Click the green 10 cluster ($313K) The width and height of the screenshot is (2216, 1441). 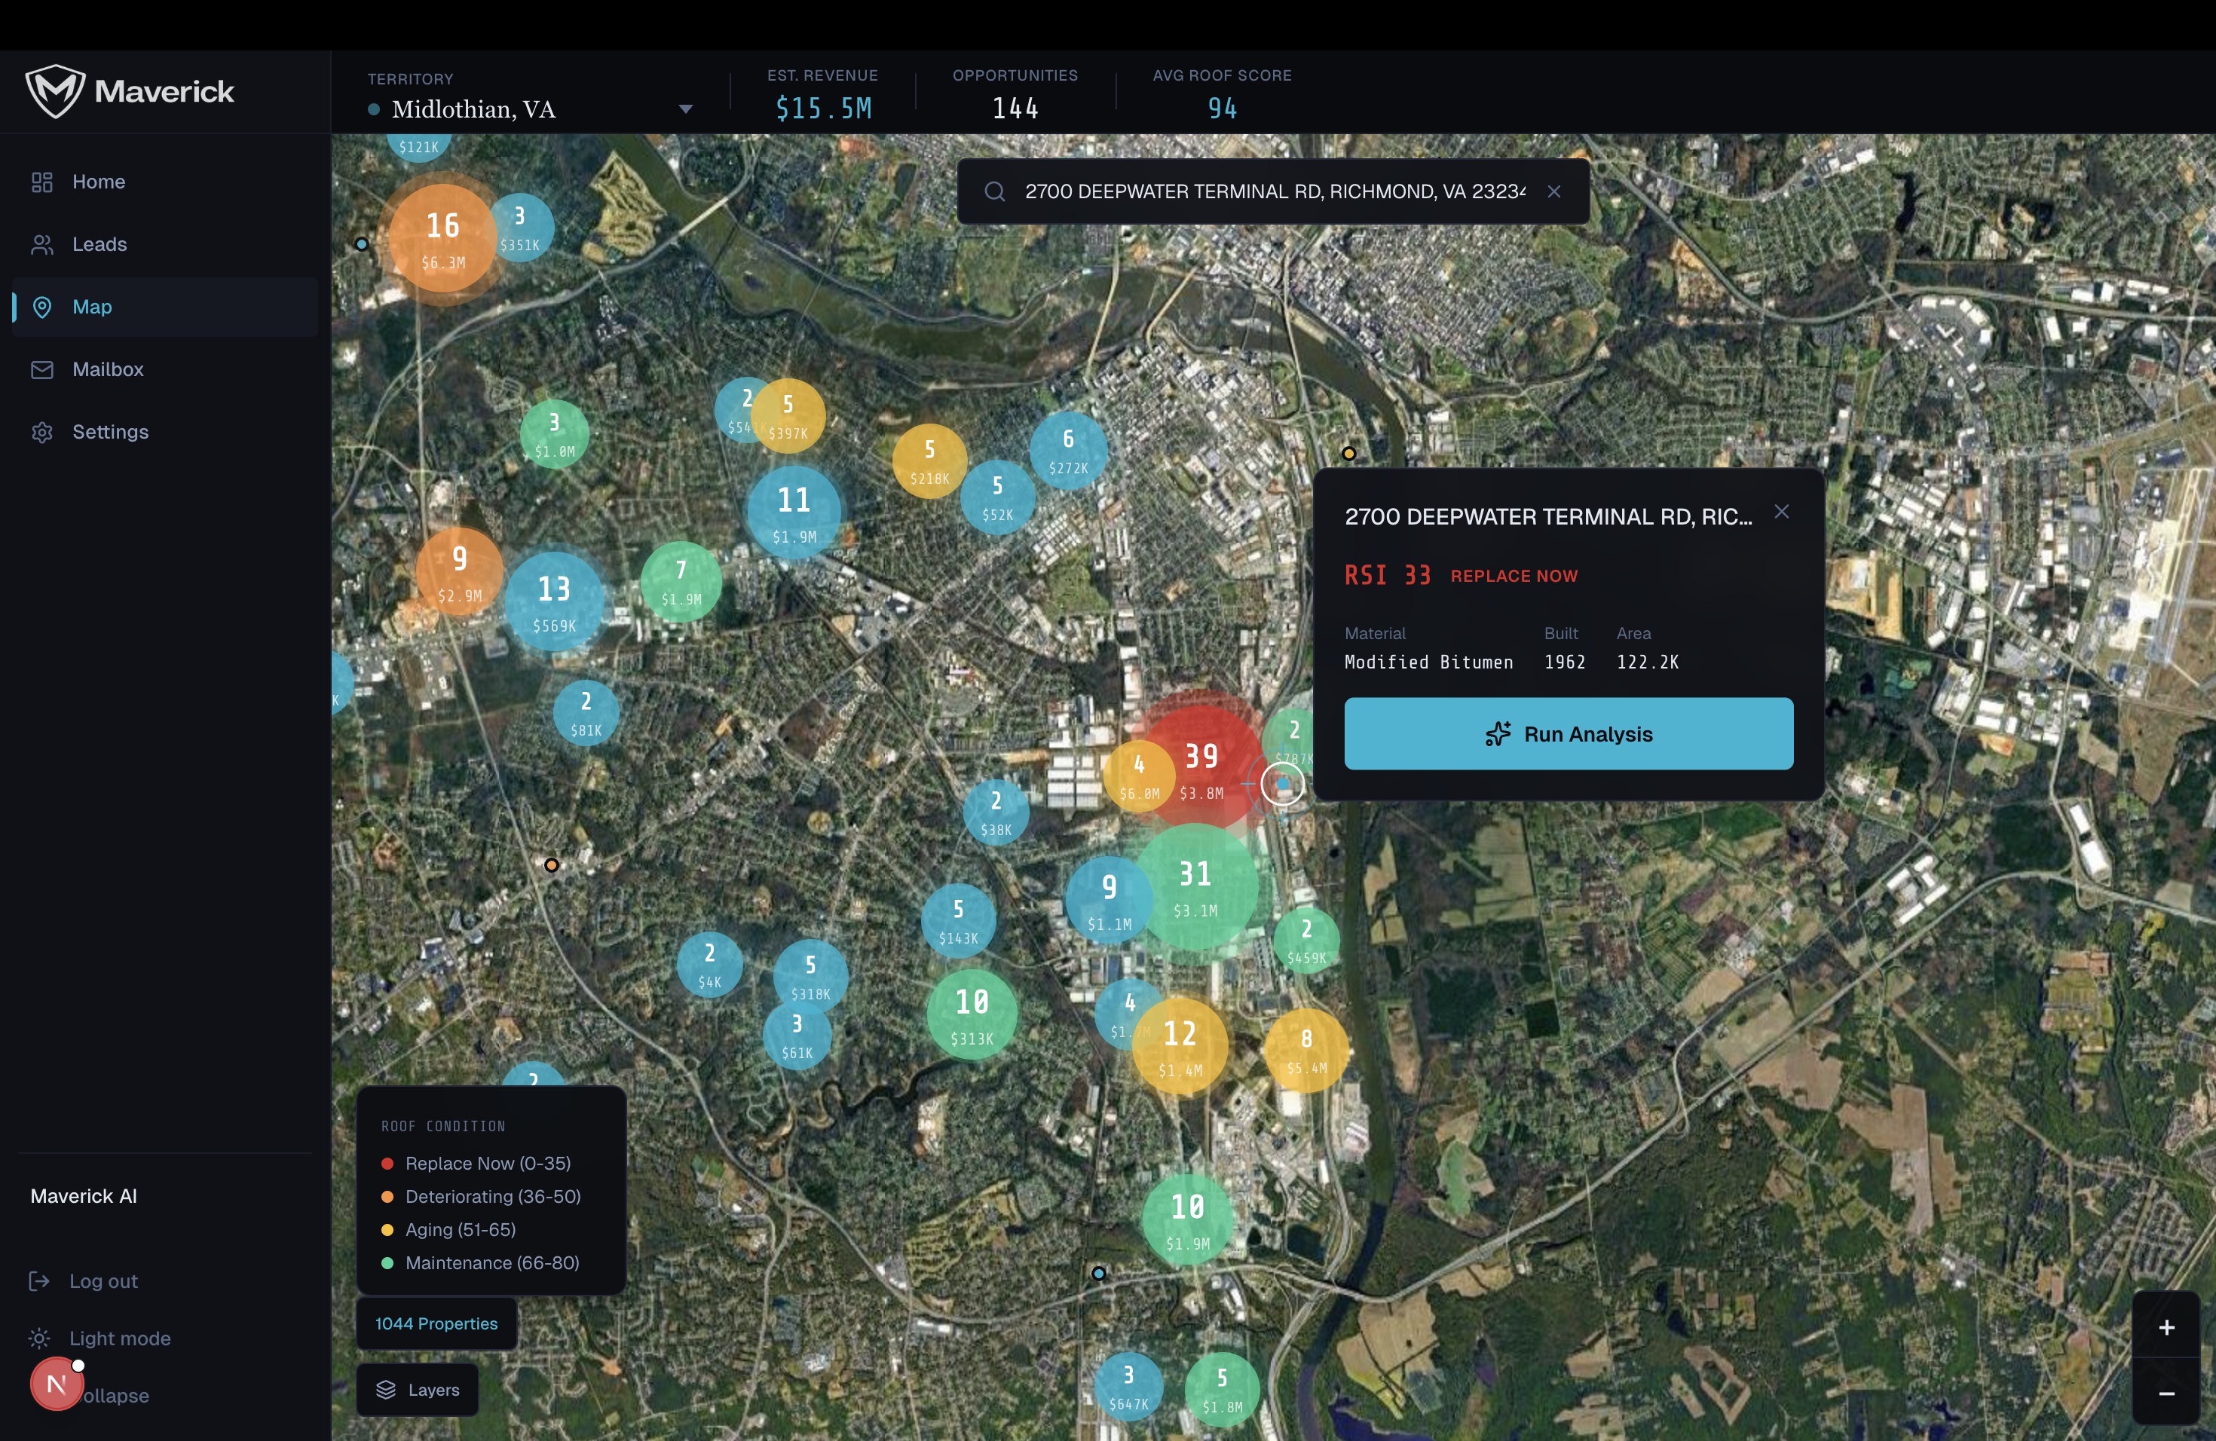coord(972,1014)
